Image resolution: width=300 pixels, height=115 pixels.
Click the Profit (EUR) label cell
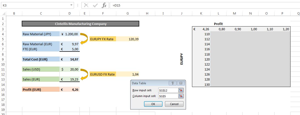41,89
